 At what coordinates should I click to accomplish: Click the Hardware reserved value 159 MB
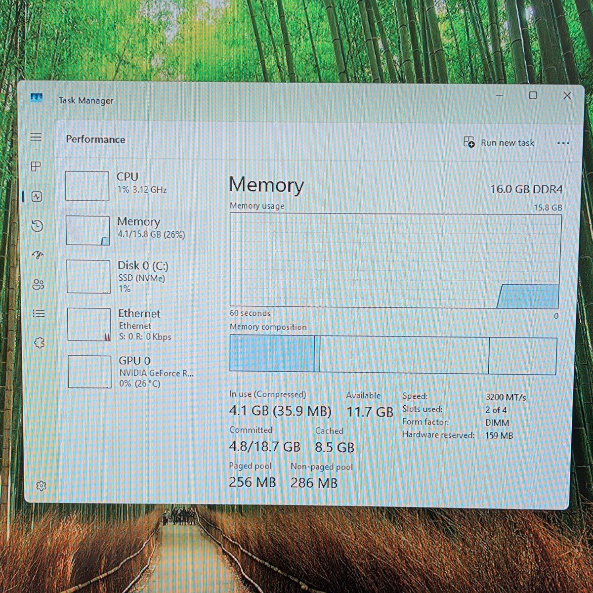click(x=499, y=436)
